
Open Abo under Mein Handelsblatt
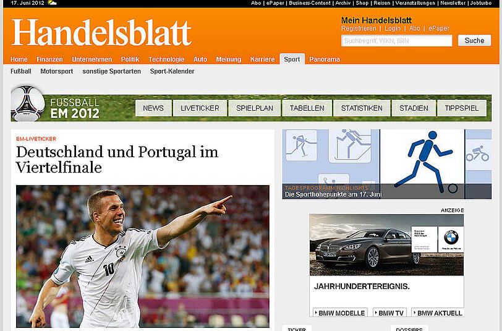[415, 28]
